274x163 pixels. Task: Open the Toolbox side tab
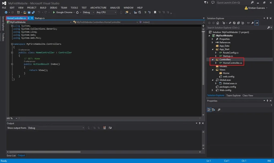tap(3, 37)
